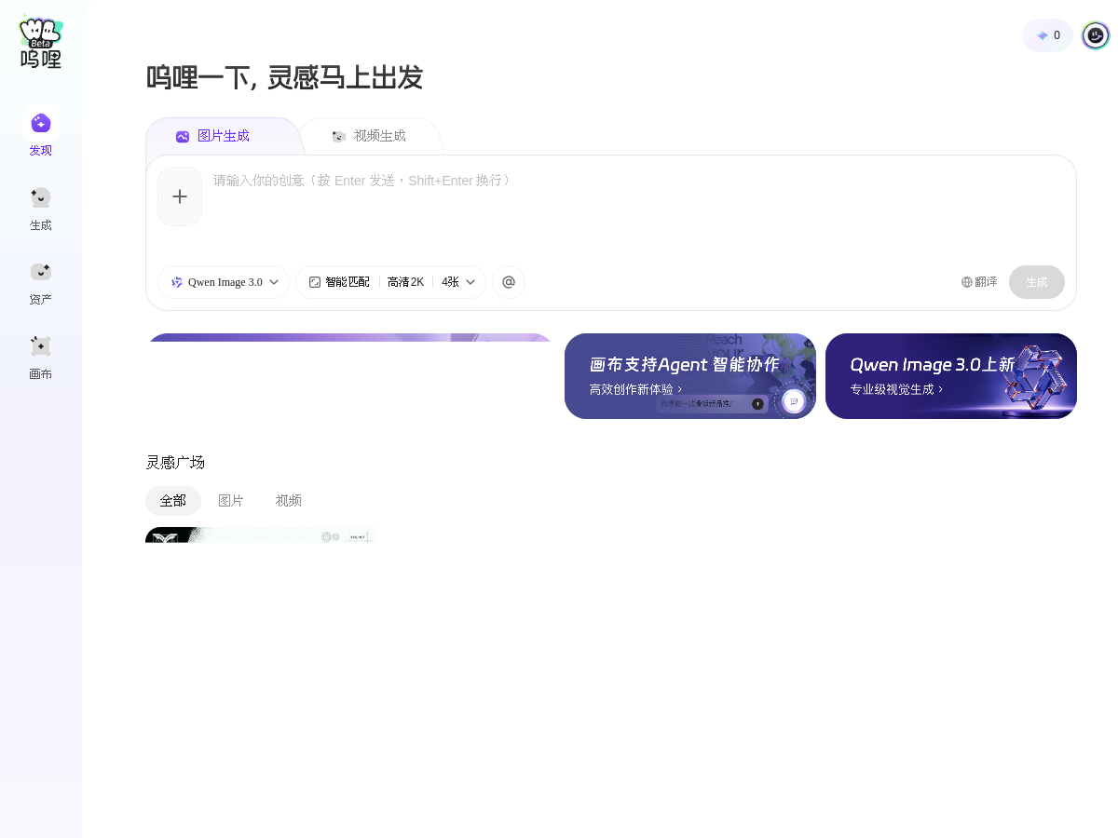Click the 生成 generate button
This screenshot has width=1118, height=838.
[x=1037, y=282]
